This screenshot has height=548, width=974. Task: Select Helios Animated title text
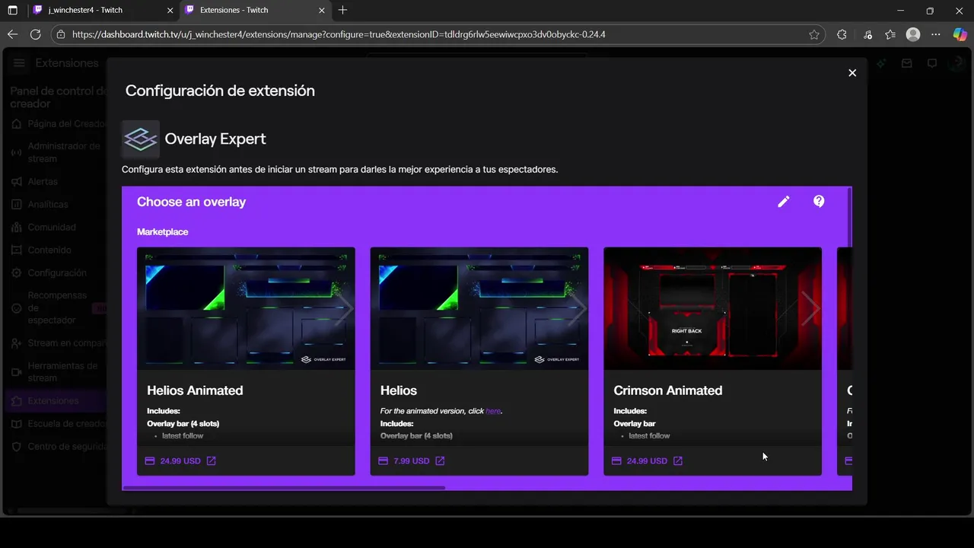195,390
